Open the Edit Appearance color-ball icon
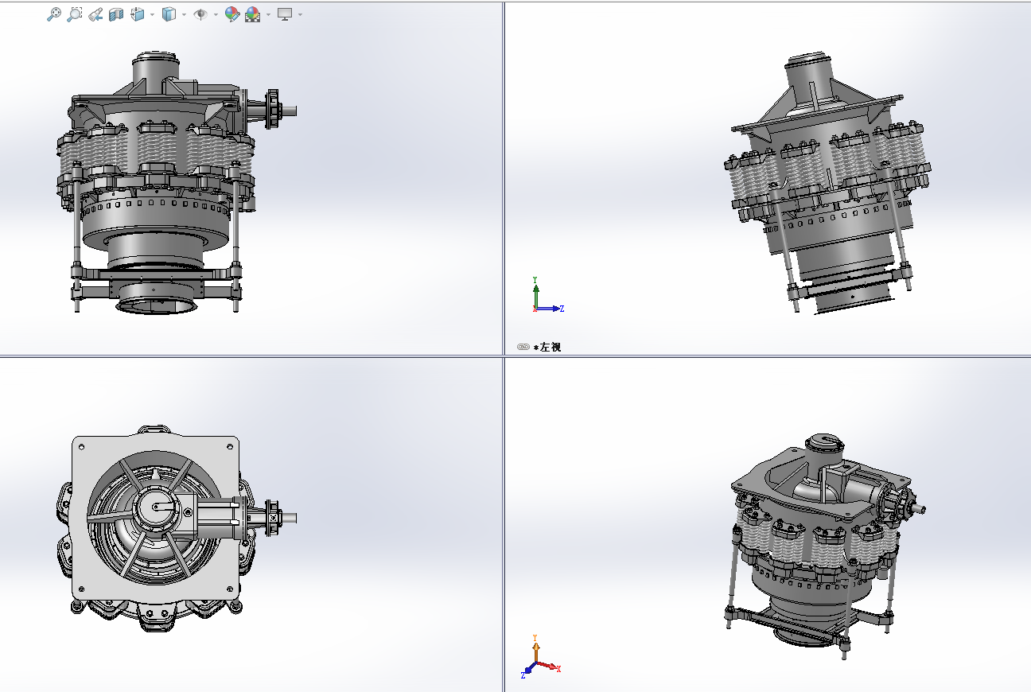The height and width of the screenshot is (692, 1031). [x=231, y=14]
